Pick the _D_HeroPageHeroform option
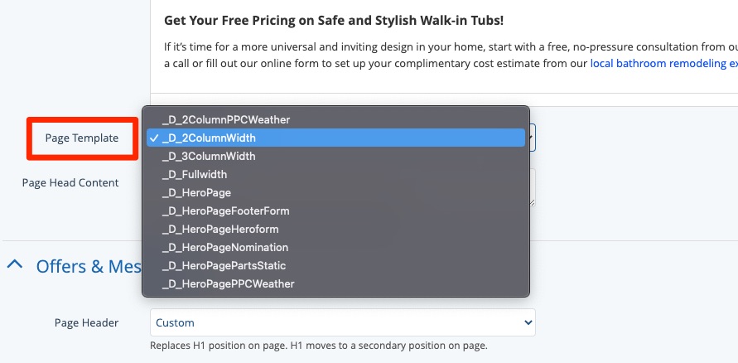738x363 pixels. [x=220, y=230]
